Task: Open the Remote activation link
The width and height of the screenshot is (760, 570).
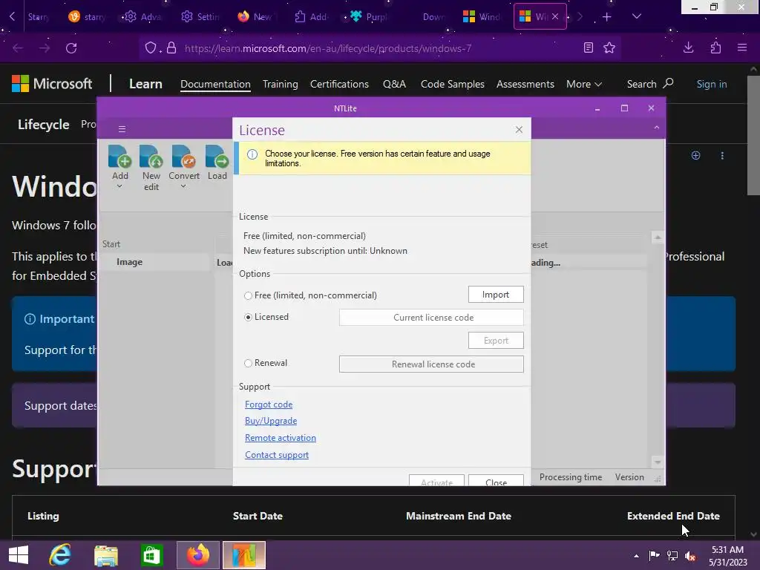Action: [280, 438]
